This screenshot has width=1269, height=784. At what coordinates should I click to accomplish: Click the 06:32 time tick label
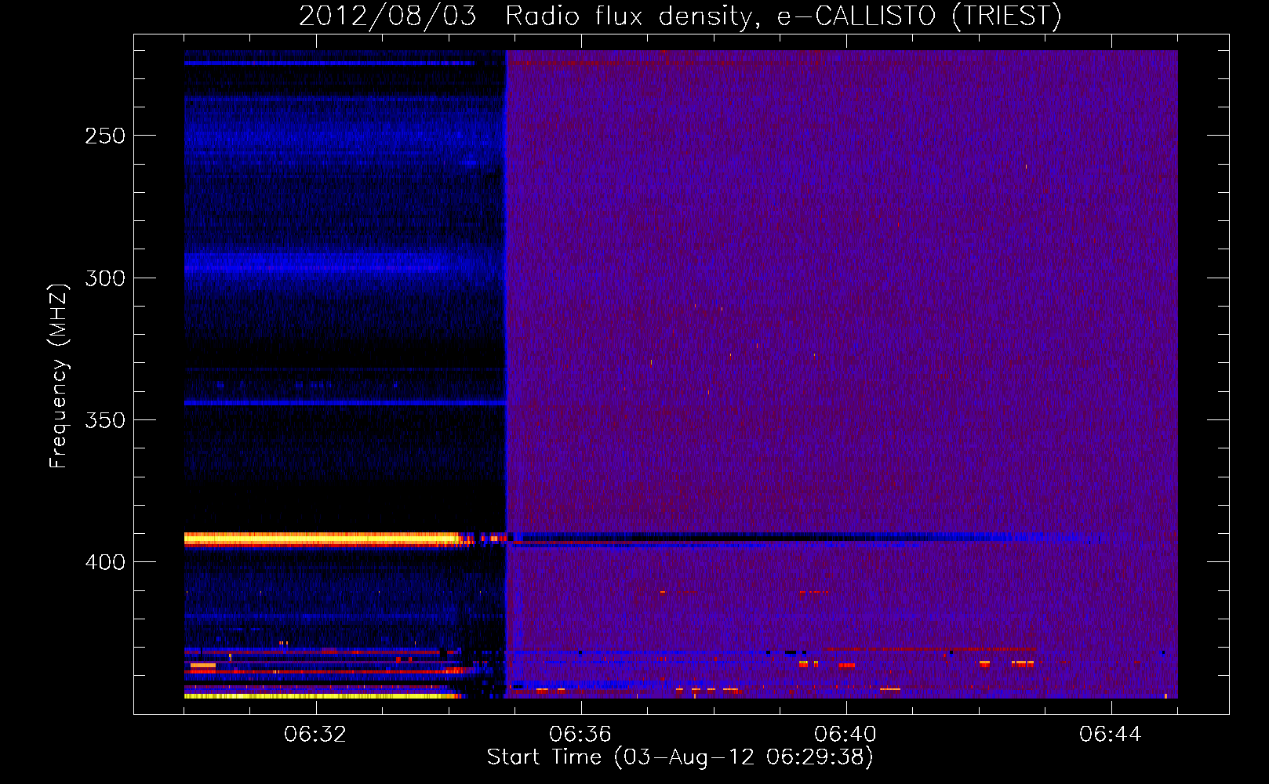tap(315, 734)
